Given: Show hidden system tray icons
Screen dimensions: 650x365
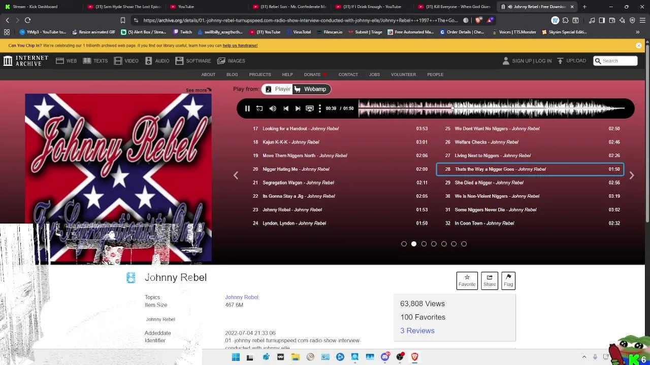Looking at the screenshot, I should click(584, 357).
